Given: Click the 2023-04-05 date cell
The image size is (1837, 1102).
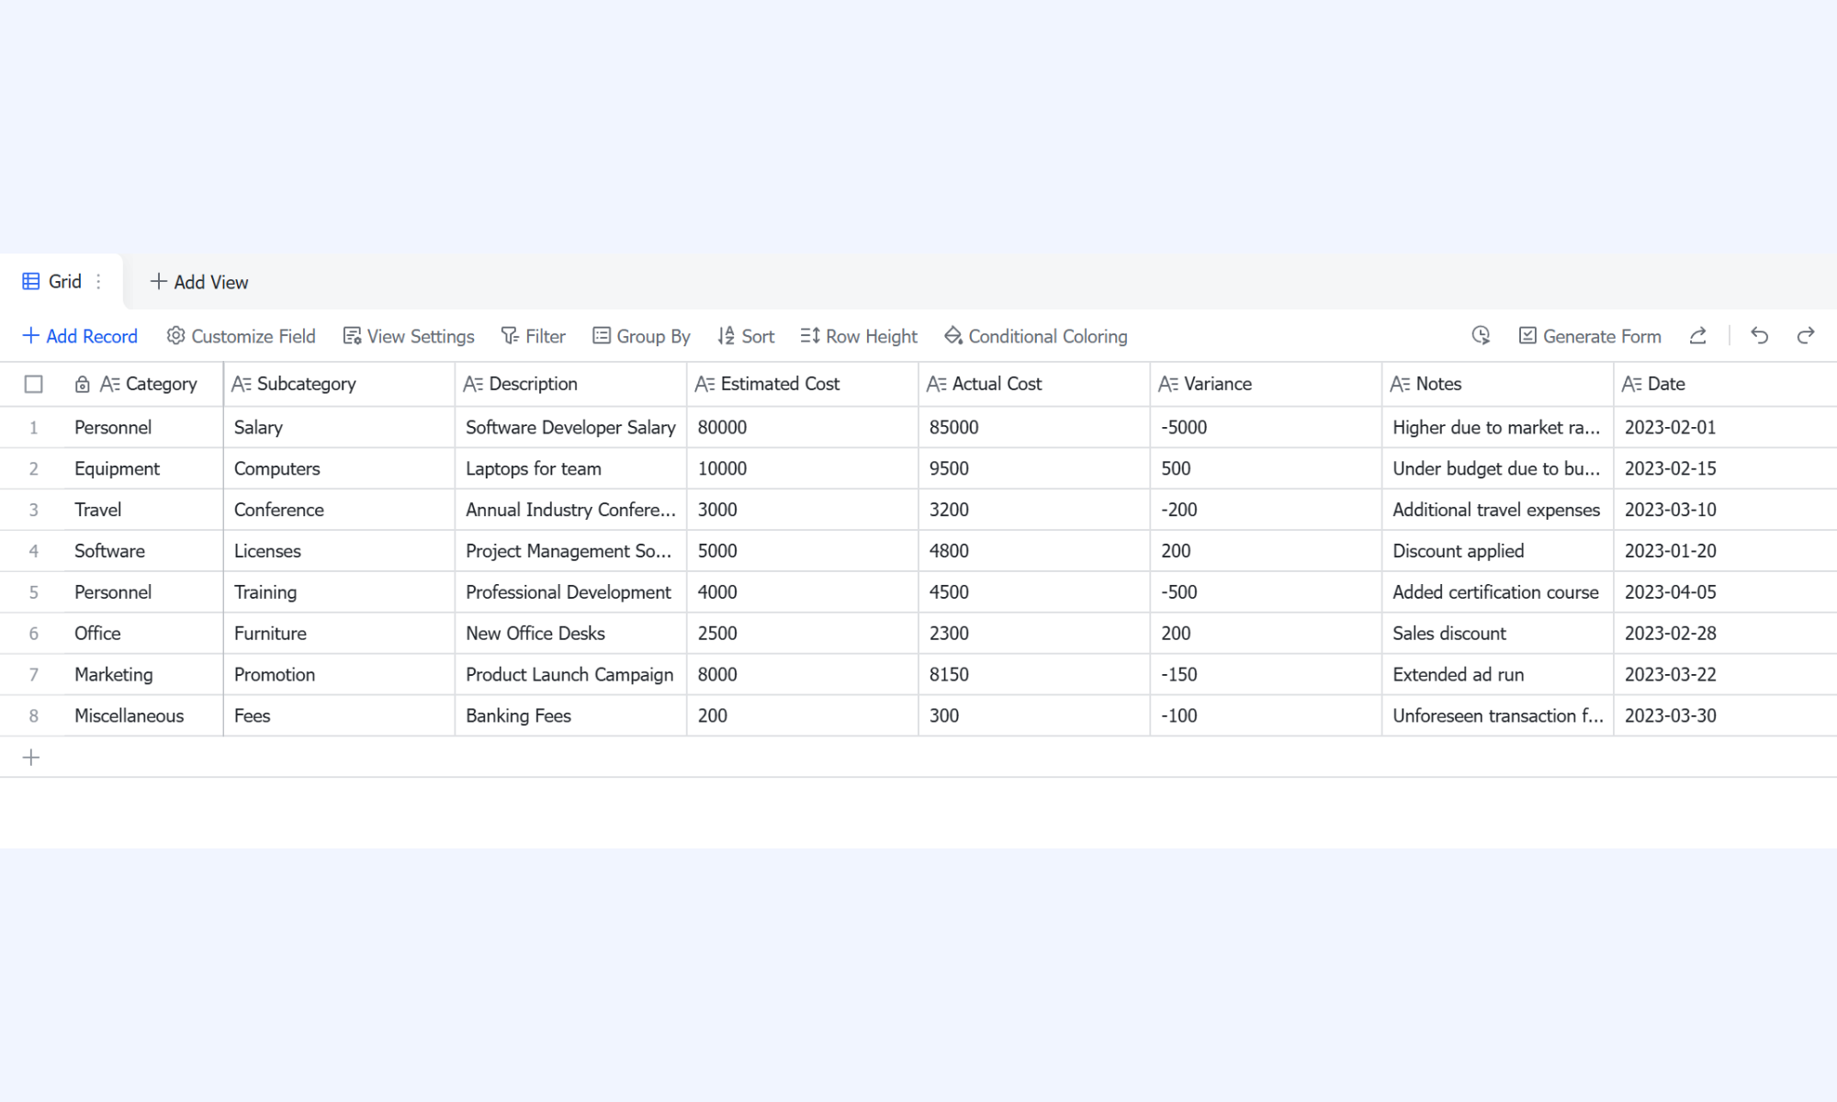Looking at the screenshot, I should [1725, 592].
